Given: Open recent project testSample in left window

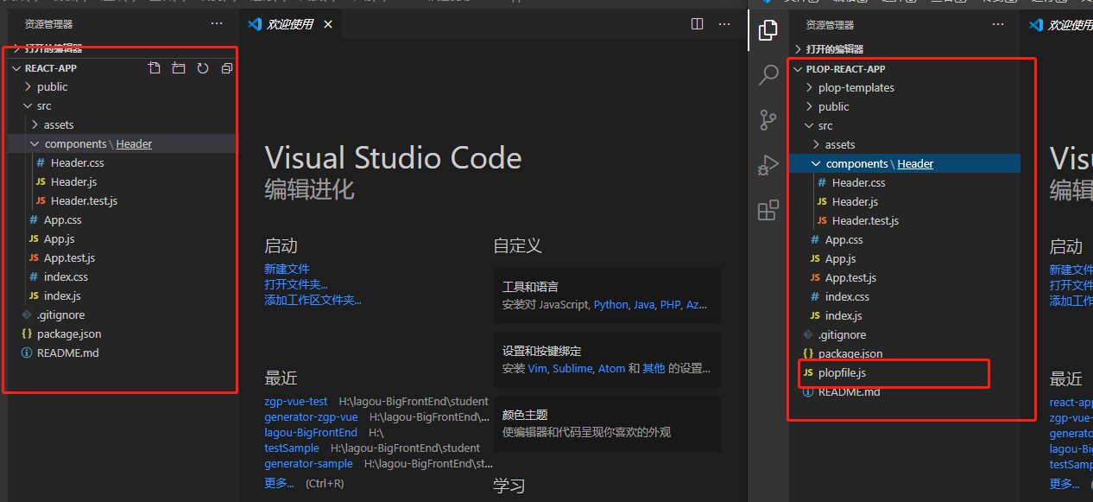Looking at the screenshot, I should [292, 448].
